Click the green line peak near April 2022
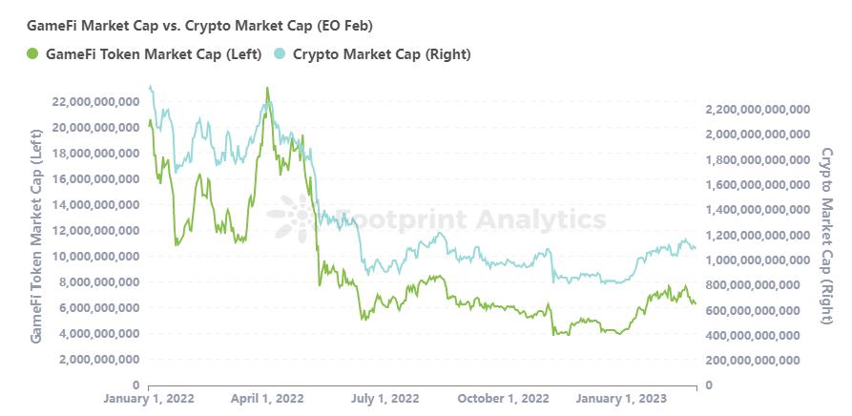This screenshot has height=416, width=852. (x=267, y=88)
